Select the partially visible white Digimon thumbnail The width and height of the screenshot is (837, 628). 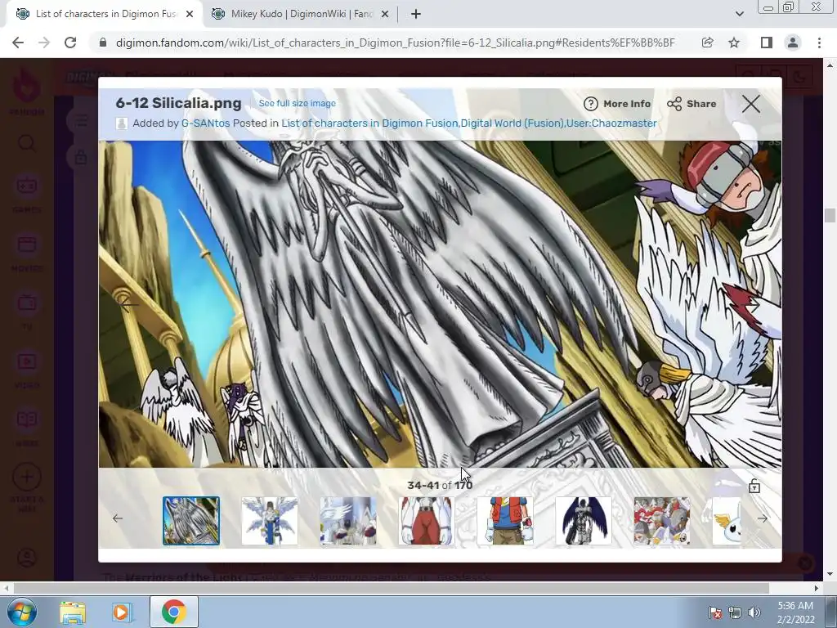[727, 521]
